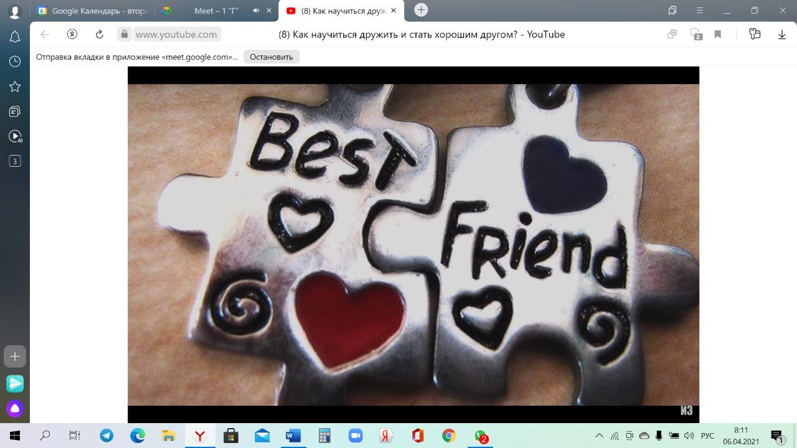This screenshot has height=448, width=797.
Task: Open bookmarks star in the sidebar
Action: coord(15,86)
